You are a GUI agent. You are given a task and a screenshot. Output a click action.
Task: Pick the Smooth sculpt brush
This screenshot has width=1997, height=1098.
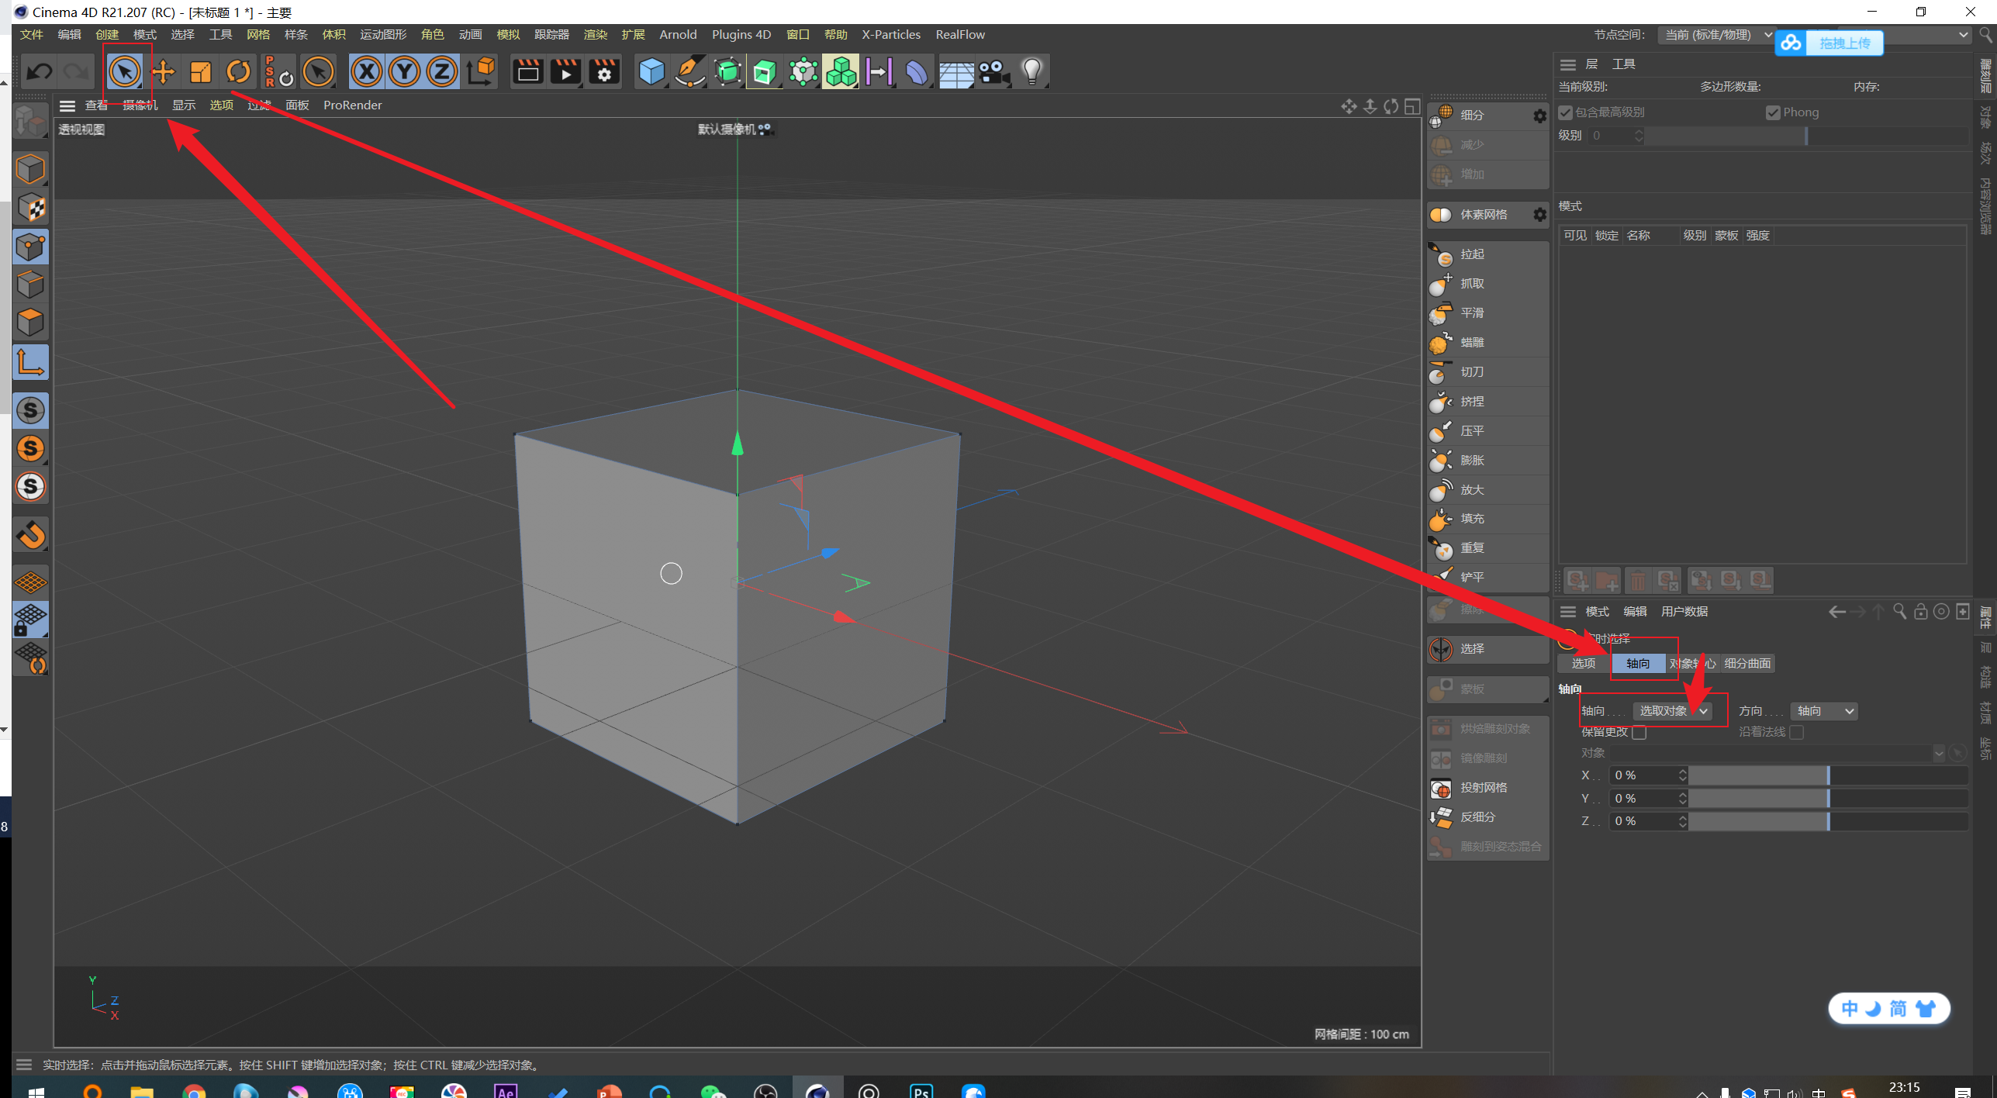(1471, 313)
